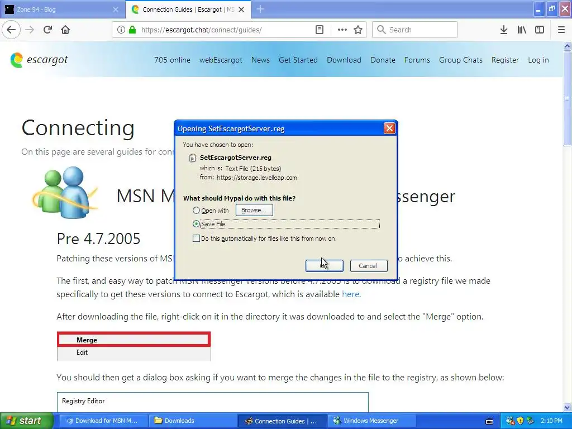Click the Register link
This screenshot has width=572, height=429.
(505, 60)
